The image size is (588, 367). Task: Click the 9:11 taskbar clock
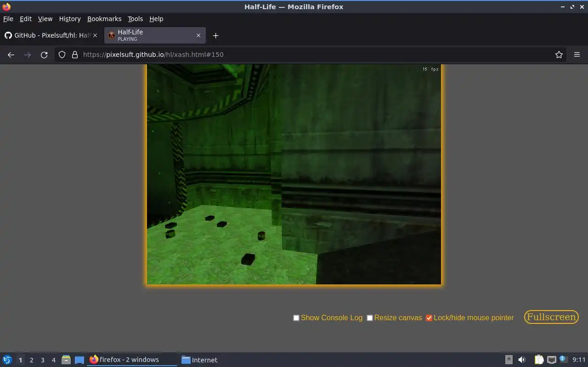pos(579,360)
